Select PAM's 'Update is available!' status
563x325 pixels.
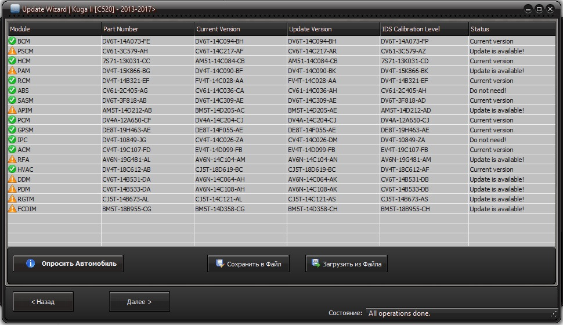[x=497, y=71]
